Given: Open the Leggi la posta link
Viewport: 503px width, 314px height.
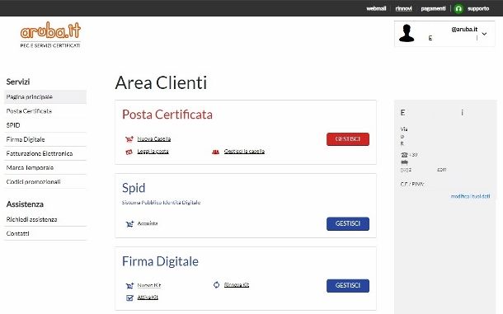Looking at the screenshot, I should click(153, 152).
